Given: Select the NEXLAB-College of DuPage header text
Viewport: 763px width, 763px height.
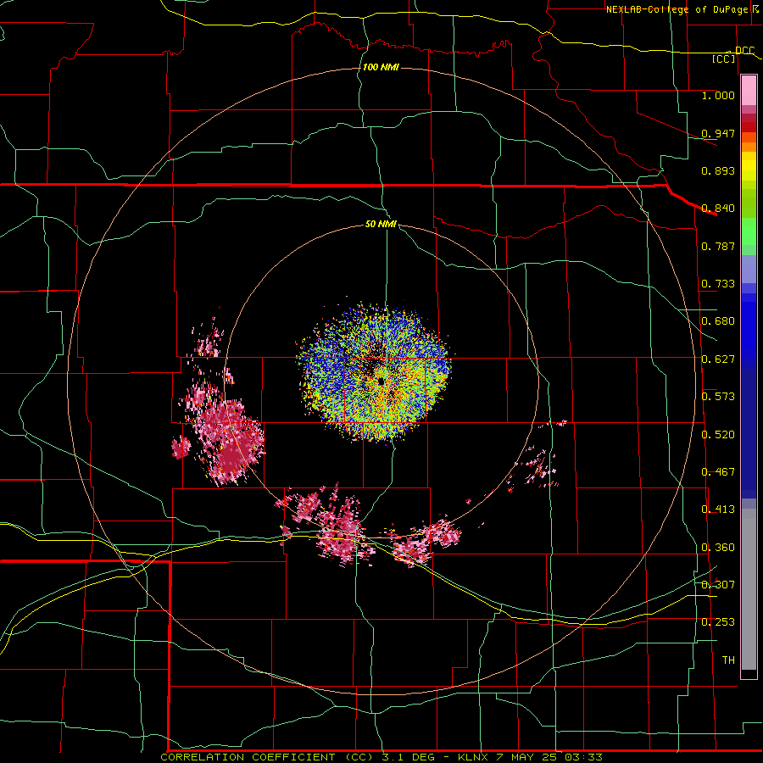Looking at the screenshot, I should tap(677, 9).
